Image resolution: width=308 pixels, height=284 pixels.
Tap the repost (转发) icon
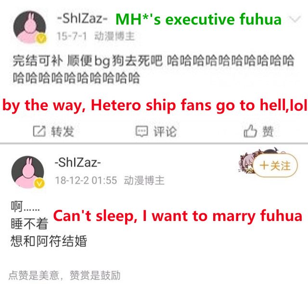[x=39, y=131]
